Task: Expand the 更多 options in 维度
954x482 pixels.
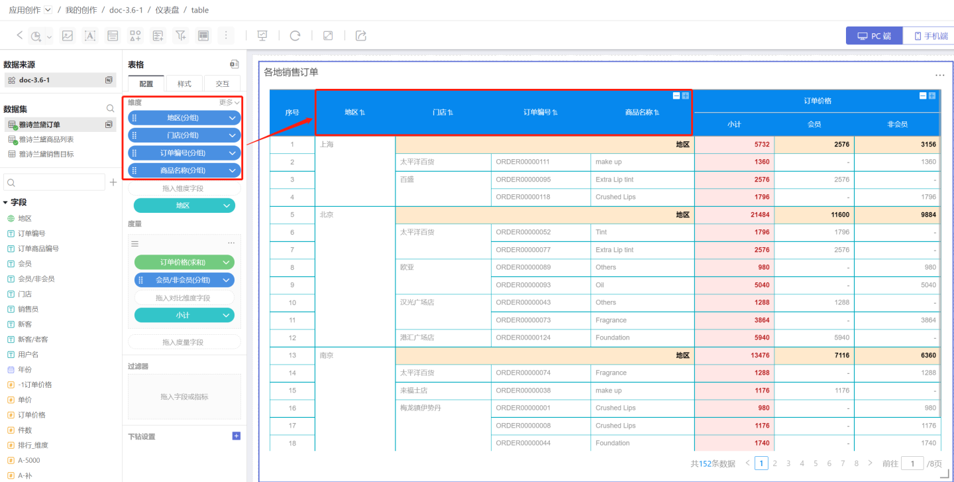Action: pyautogui.click(x=229, y=103)
